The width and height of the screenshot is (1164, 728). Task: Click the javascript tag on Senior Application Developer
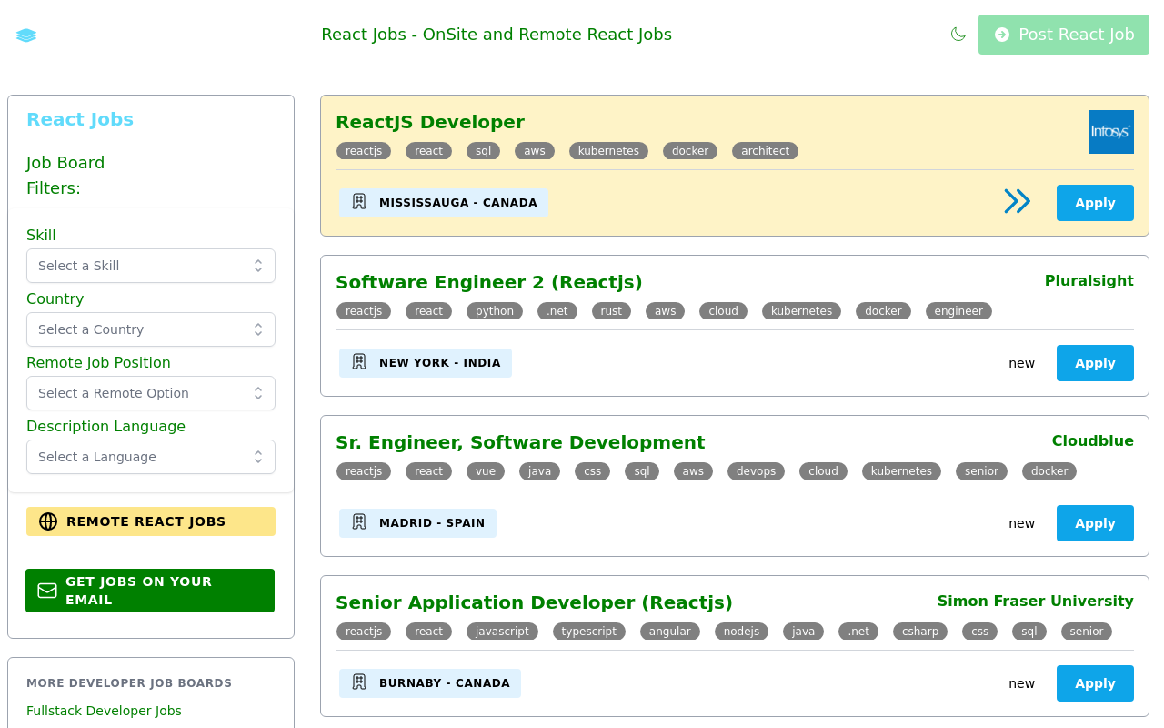tap(502, 632)
